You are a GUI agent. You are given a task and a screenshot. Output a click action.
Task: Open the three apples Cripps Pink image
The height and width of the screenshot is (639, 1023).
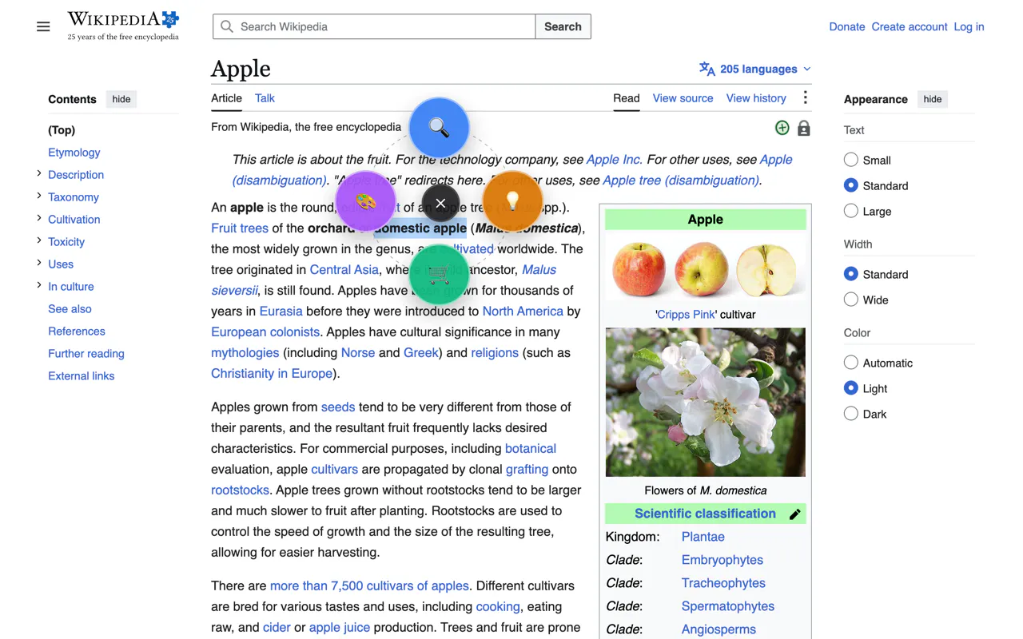click(x=706, y=269)
